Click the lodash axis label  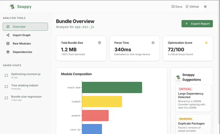tap(76, 101)
